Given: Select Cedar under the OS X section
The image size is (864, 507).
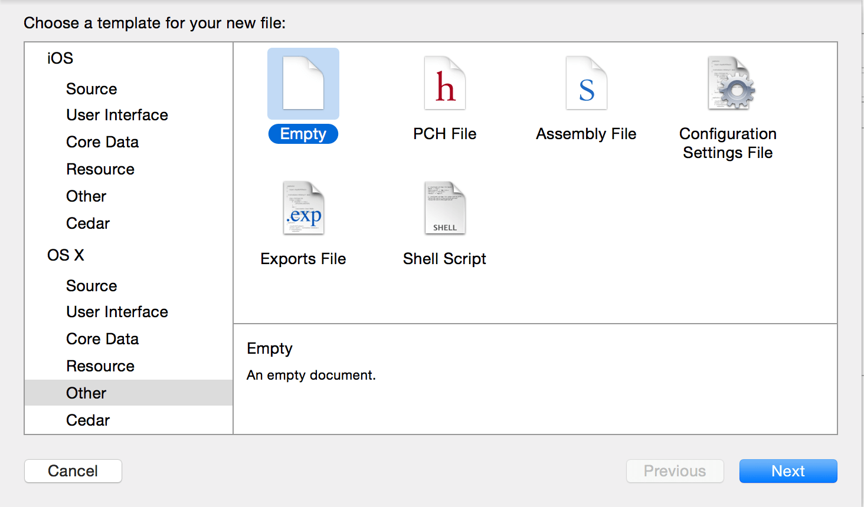Looking at the screenshot, I should [x=88, y=420].
